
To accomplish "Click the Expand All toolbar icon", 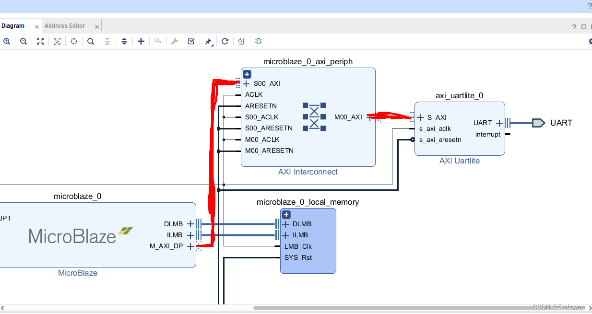I will tap(124, 41).
